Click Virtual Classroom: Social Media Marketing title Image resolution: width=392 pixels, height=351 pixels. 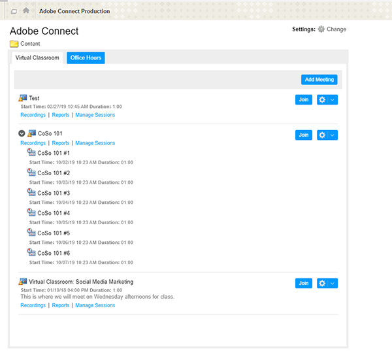point(81,282)
